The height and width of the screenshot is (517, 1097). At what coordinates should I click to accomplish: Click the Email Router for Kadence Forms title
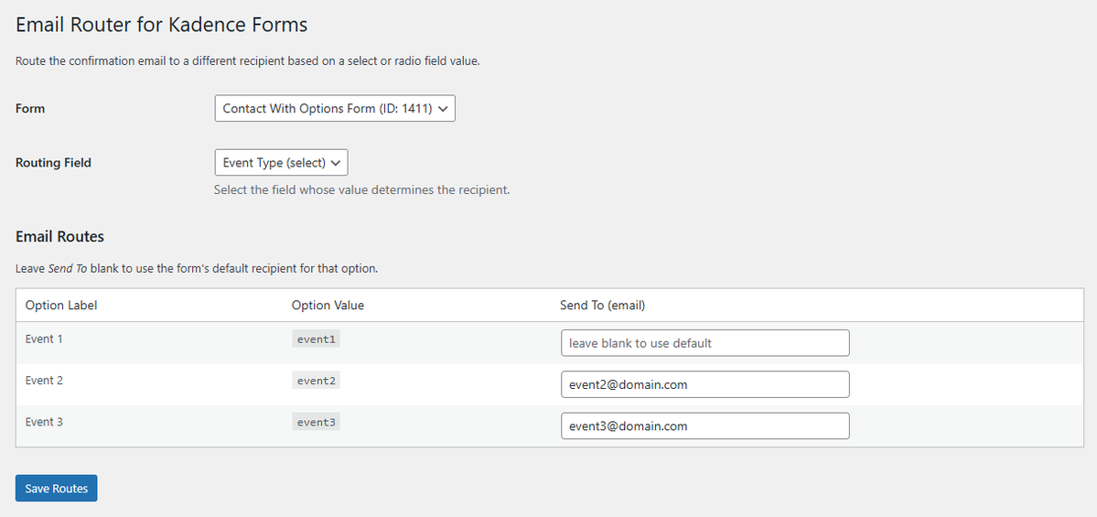point(162,26)
